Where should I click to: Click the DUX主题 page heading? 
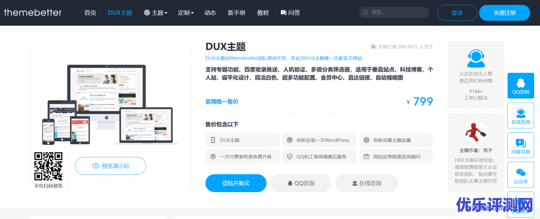pos(226,47)
